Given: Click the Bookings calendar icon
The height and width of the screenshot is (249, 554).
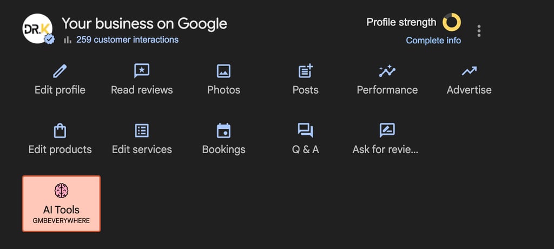Looking at the screenshot, I should (x=223, y=130).
